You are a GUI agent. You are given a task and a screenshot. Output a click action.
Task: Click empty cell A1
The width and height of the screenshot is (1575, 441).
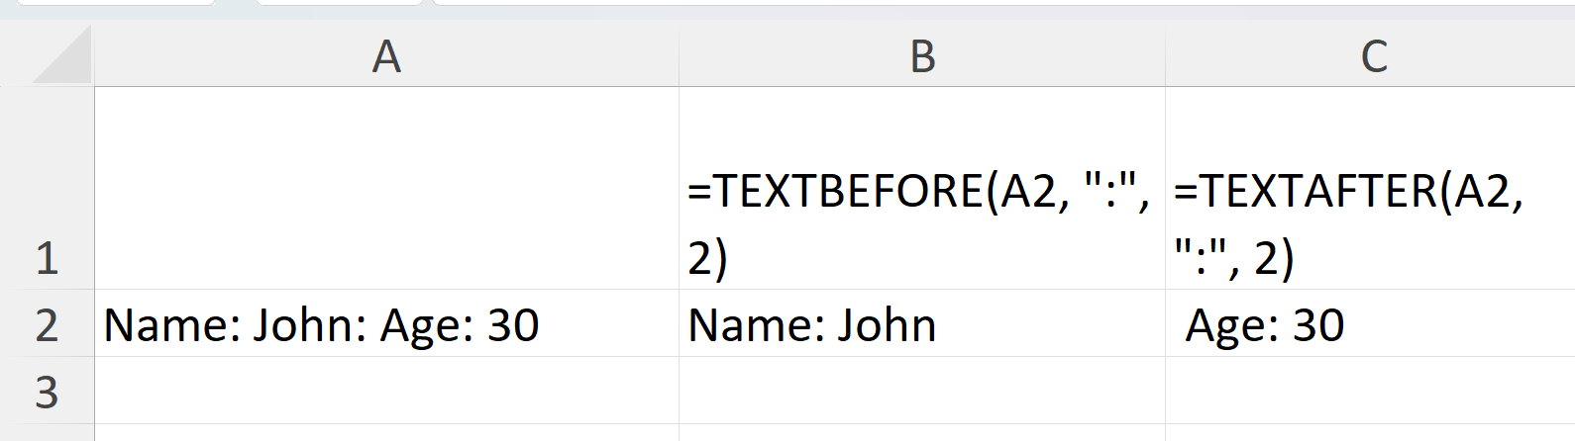pos(386,188)
